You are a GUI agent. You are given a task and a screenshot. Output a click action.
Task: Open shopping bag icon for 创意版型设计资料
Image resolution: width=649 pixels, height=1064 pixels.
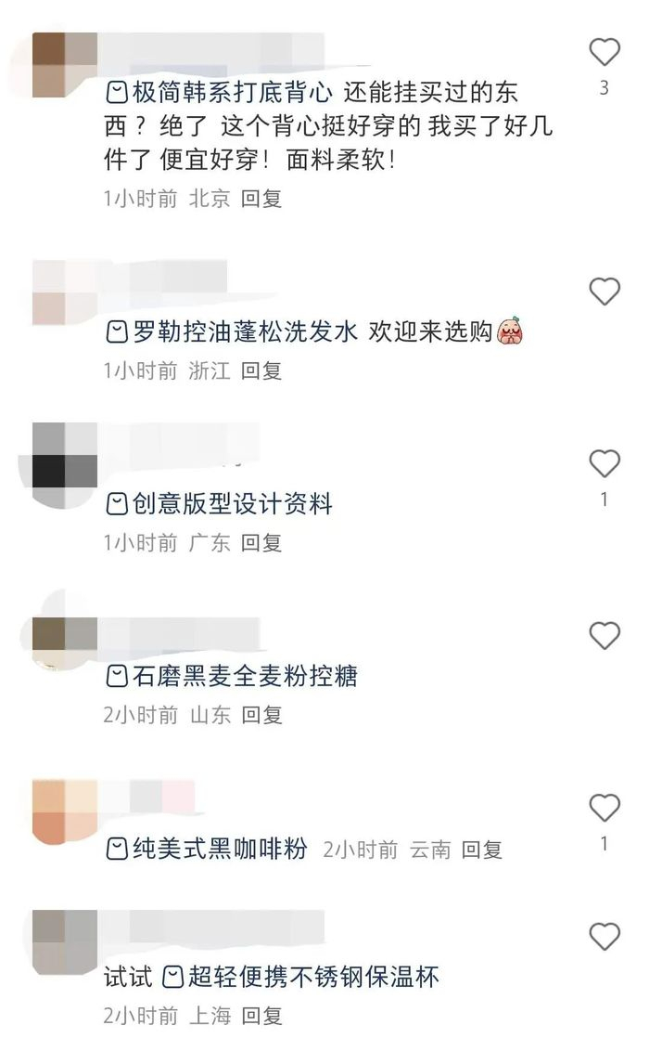point(117,504)
